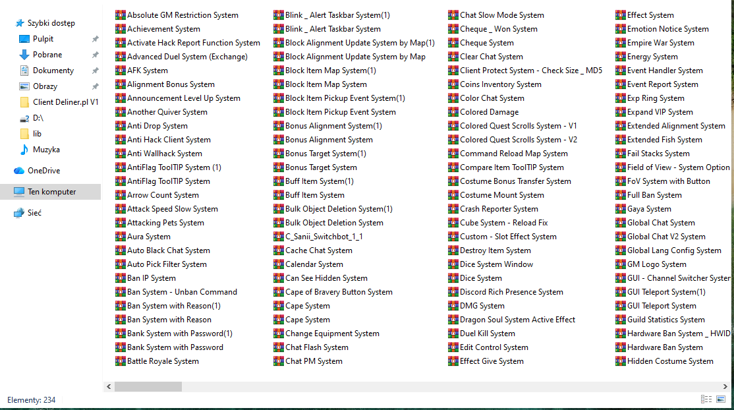Open Pulpit from quick access
Viewport: 734px width, 410px height.
click(x=43, y=39)
